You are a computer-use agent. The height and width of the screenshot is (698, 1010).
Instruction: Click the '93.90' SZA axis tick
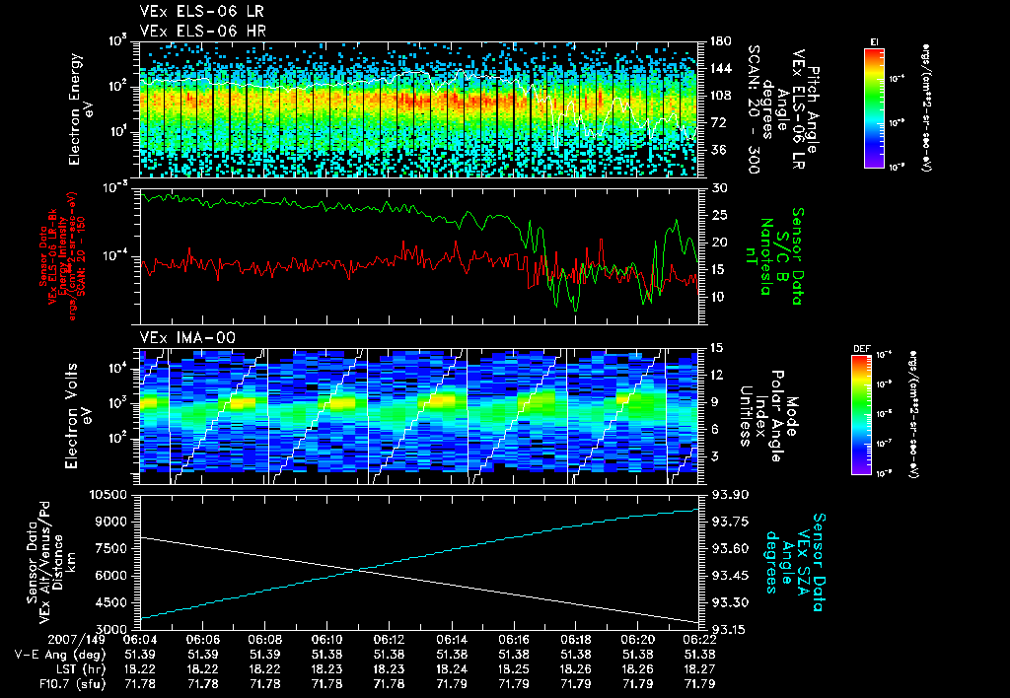[x=730, y=495]
